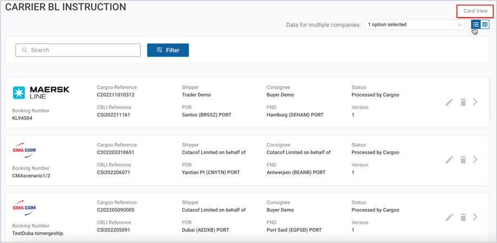The height and width of the screenshot is (243, 497).
Task: Edit the KL94504 booking entry
Action: pyautogui.click(x=449, y=102)
